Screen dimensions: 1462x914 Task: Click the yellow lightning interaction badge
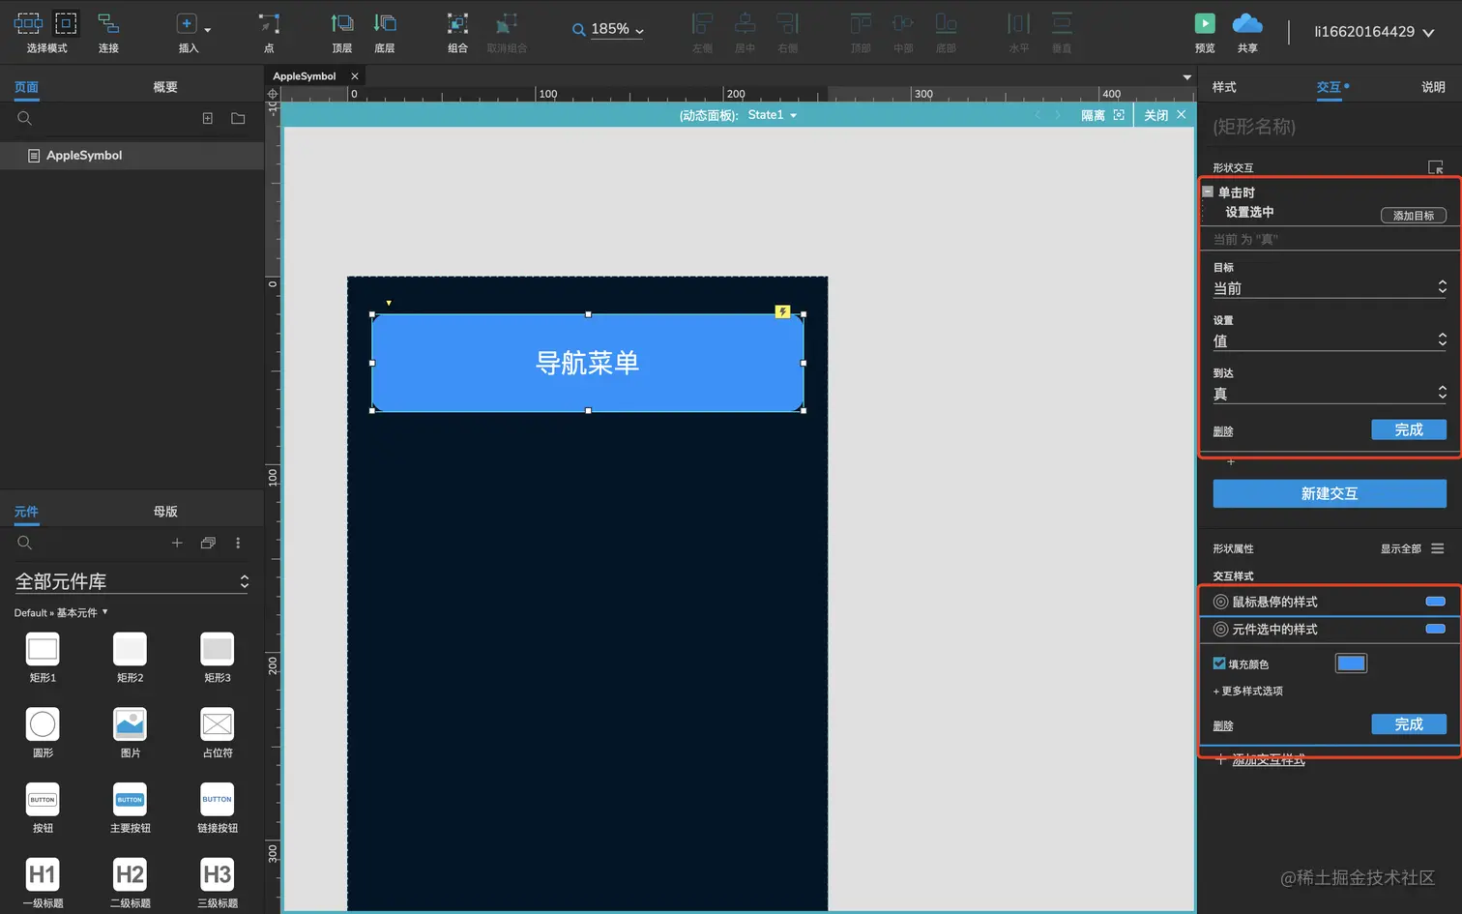click(x=782, y=311)
